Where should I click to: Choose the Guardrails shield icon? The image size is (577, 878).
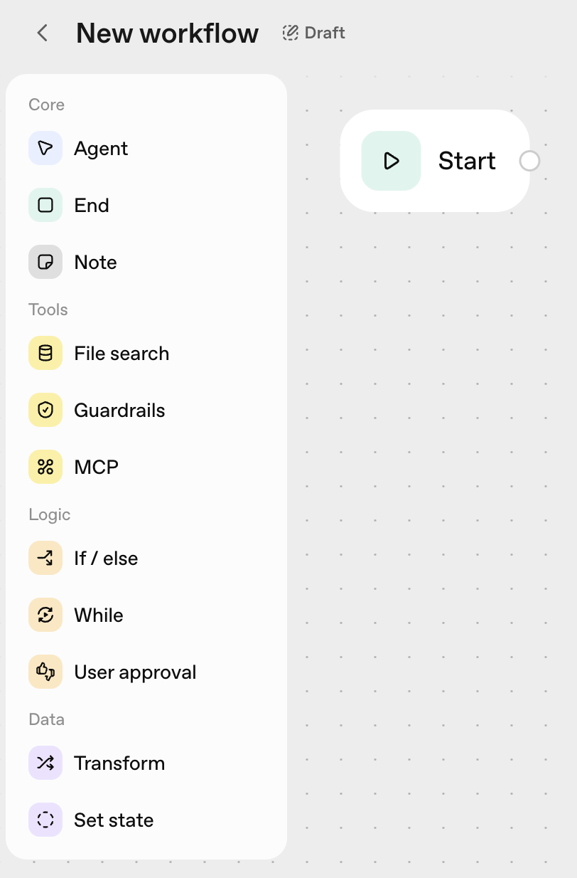tap(45, 410)
